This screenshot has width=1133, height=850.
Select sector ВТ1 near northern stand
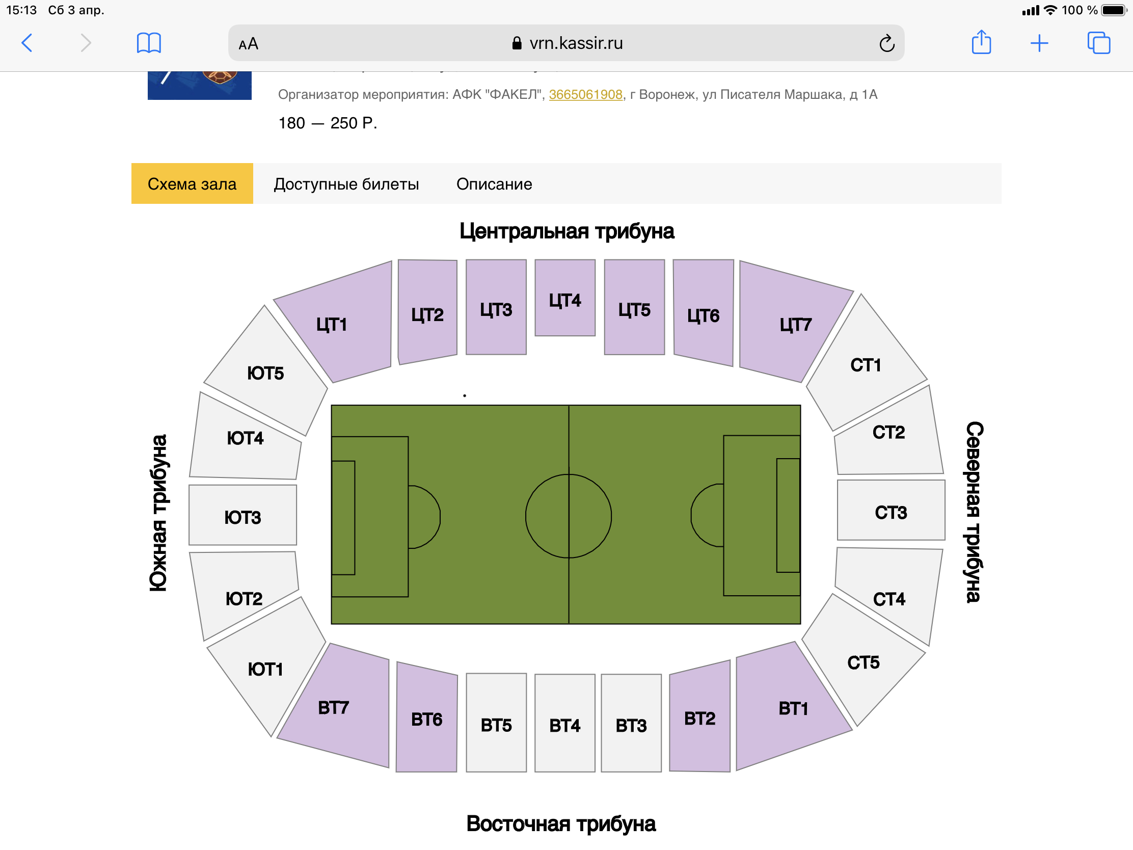point(791,709)
